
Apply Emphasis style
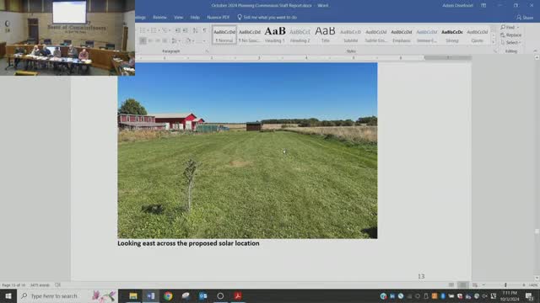pyautogui.click(x=402, y=35)
